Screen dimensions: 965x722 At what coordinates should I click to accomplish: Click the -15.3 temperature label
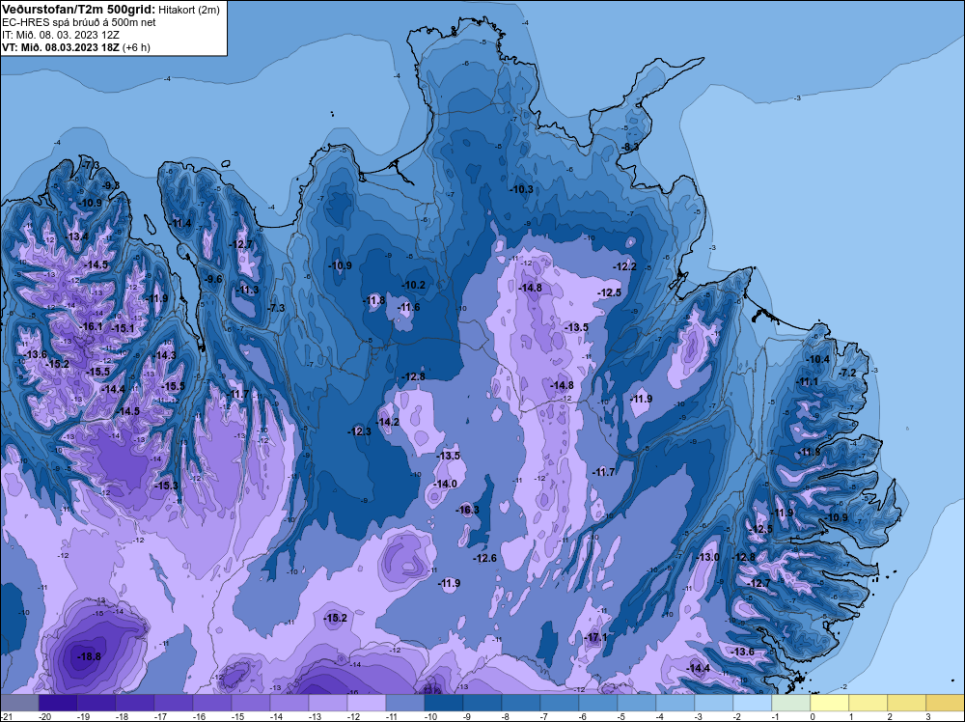tap(166, 486)
